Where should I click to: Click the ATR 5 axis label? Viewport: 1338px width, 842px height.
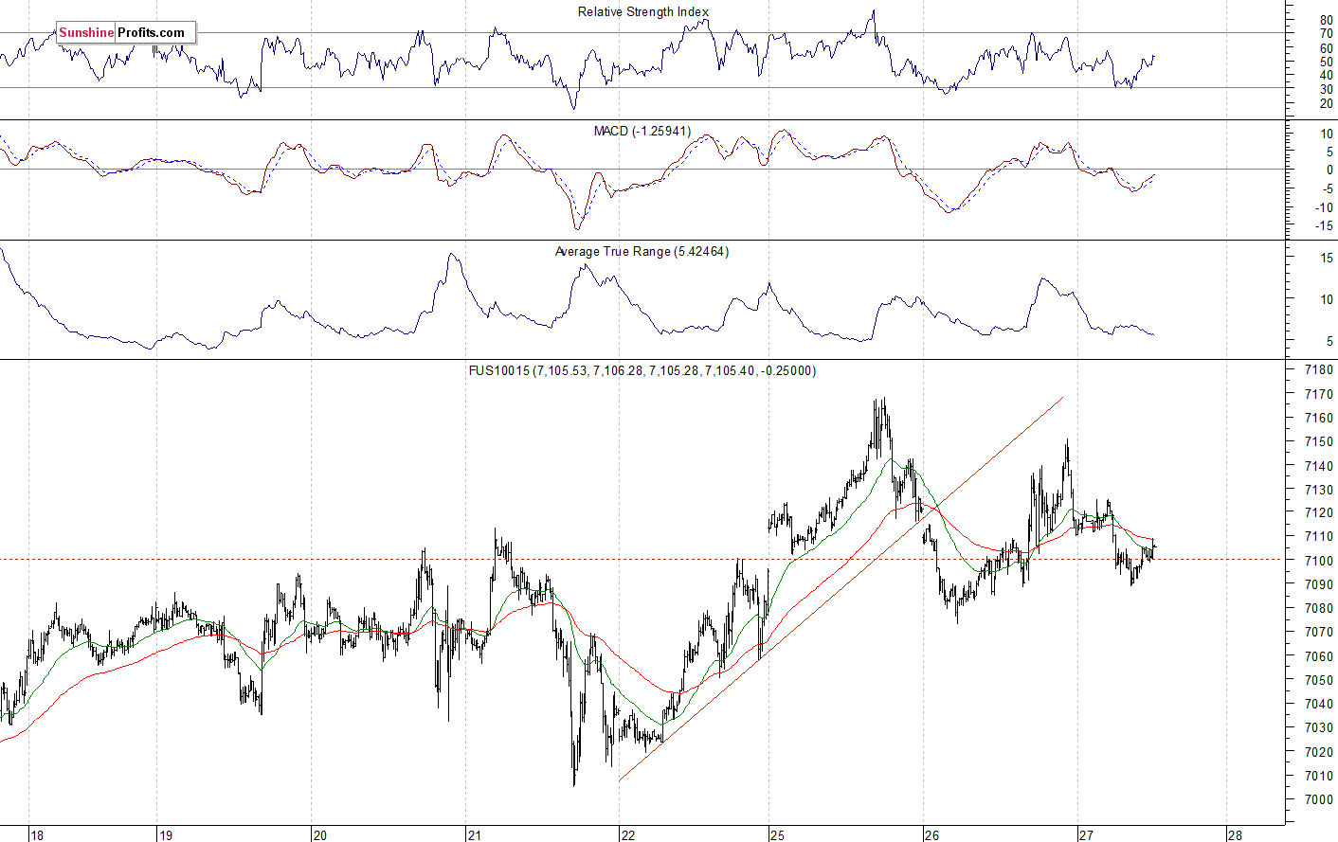click(1329, 341)
